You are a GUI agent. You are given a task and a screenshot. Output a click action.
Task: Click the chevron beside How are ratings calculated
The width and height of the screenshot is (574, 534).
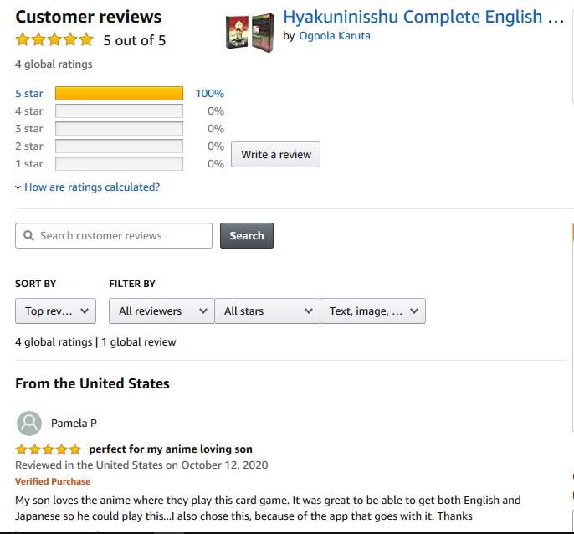(18, 187)
